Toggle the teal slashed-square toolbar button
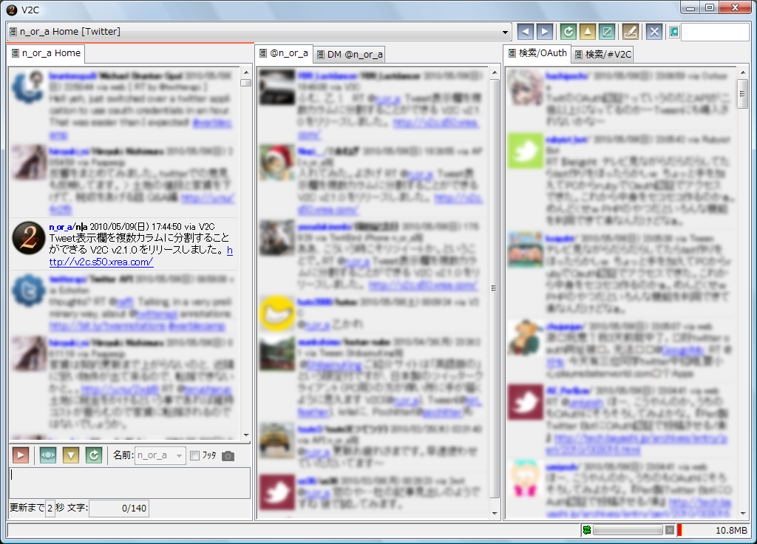Screen dimensions: 757x544 pos(607,31)
